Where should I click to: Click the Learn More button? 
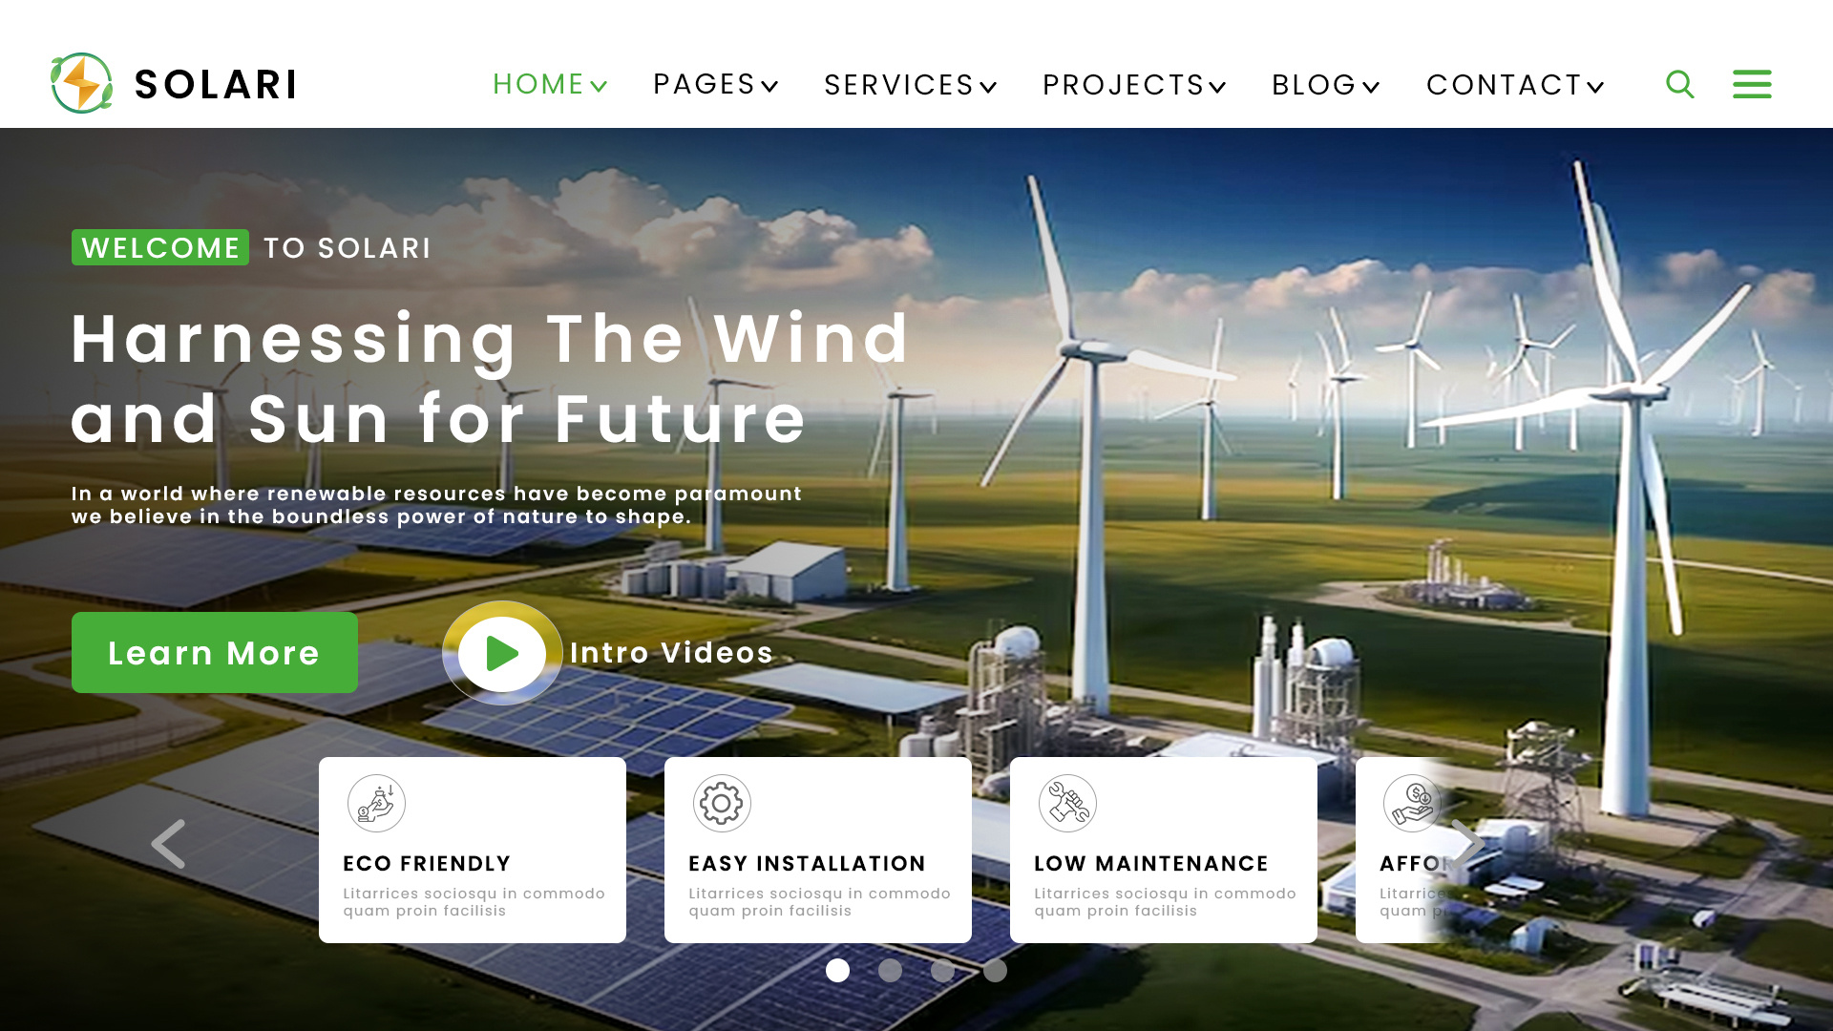pos(215,653)
